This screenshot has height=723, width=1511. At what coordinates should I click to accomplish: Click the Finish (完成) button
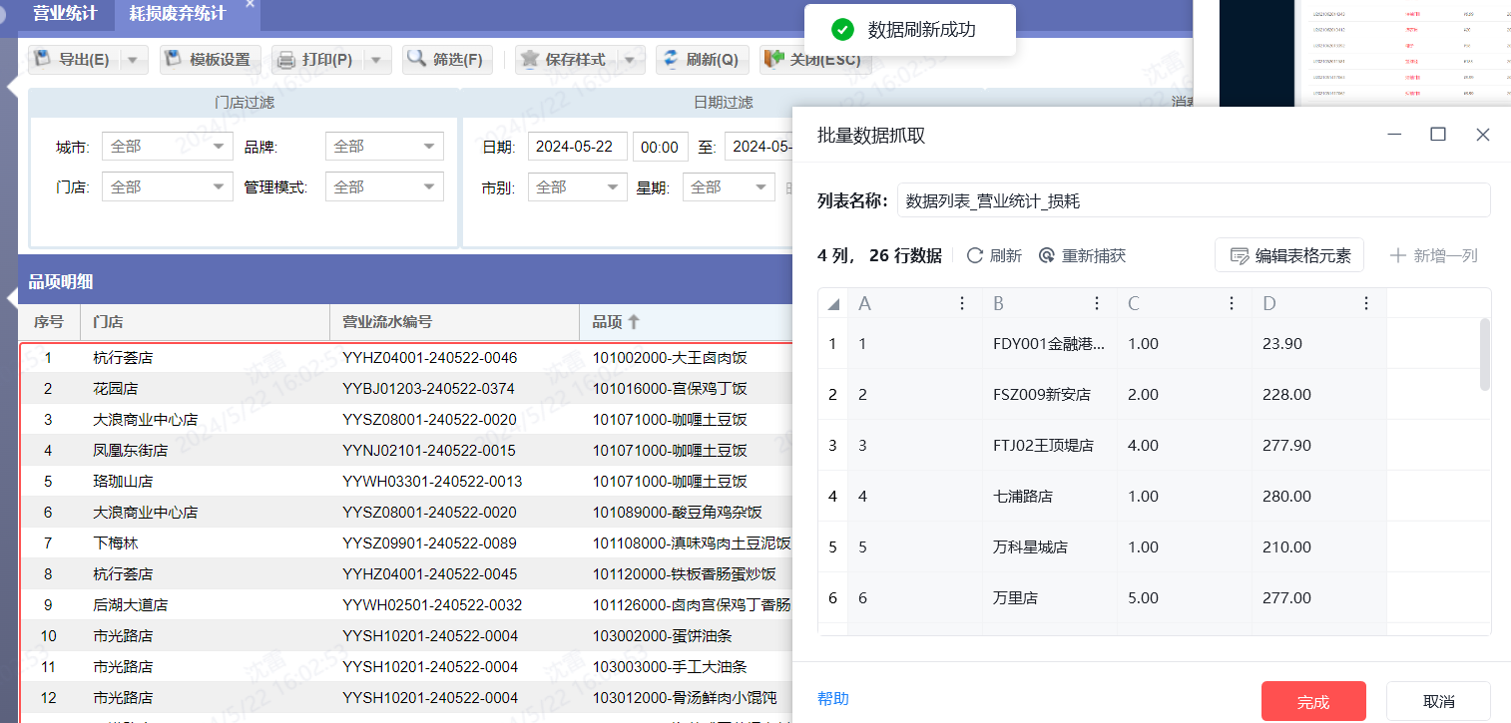click(1312, 702)
